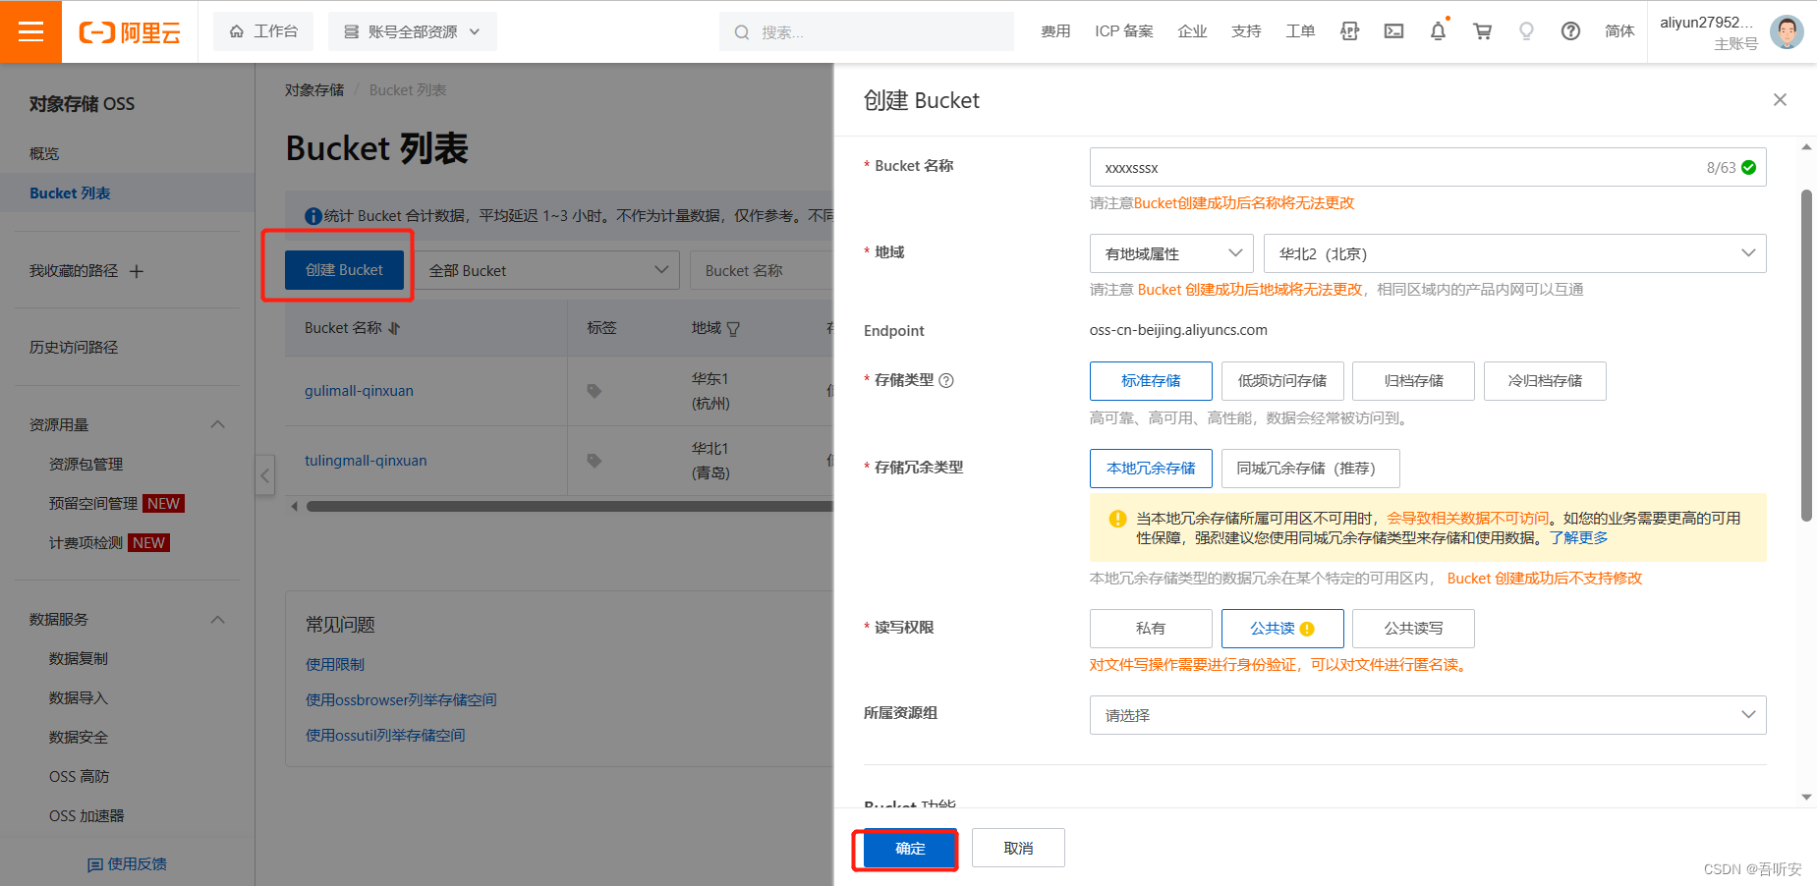Image resolution: width=1817 pixels, height=886 pixels.
Task: Filter the region column
Action: point(733,328)
